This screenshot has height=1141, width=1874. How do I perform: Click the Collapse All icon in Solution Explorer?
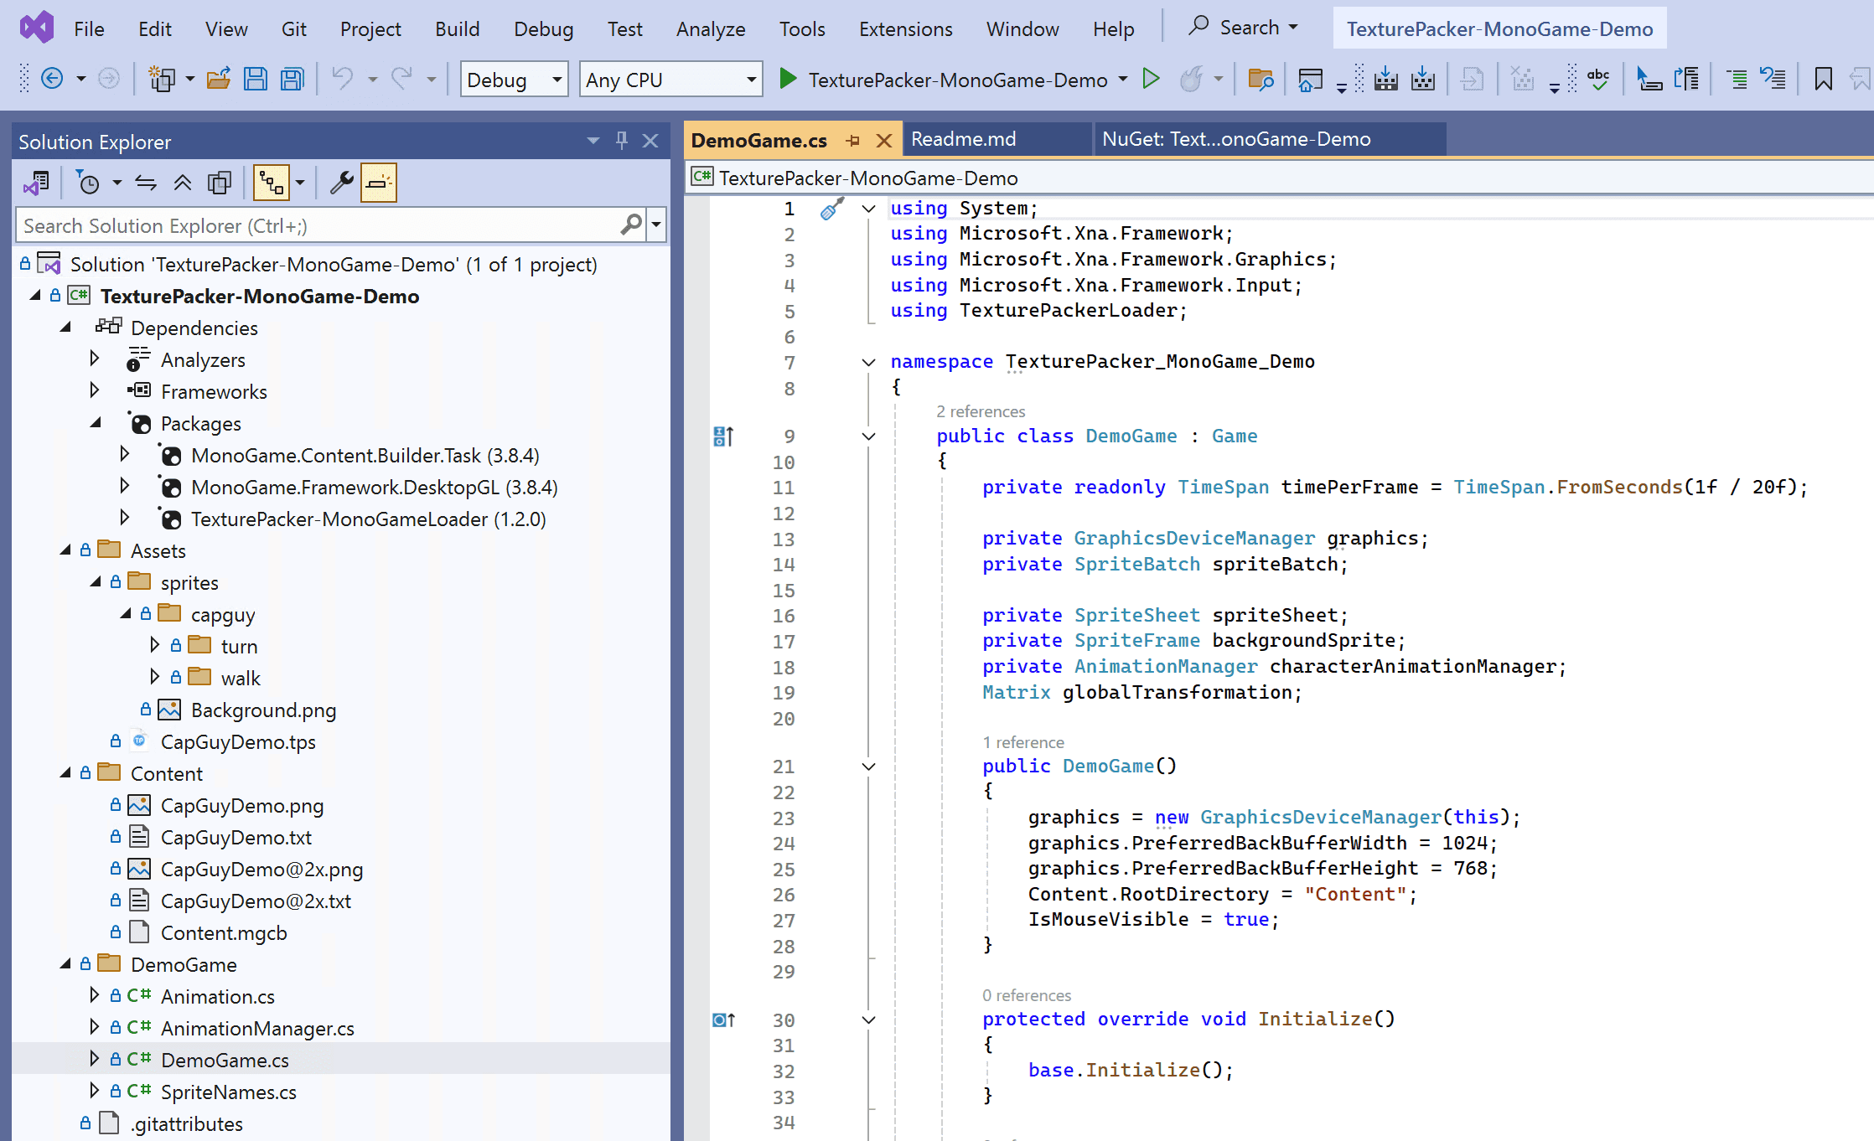pos(182,183)
